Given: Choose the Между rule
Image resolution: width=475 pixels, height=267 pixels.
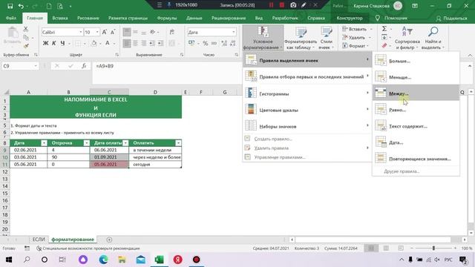Looking at the screenshot, I should pyautogui.click(x=416, y=93).
